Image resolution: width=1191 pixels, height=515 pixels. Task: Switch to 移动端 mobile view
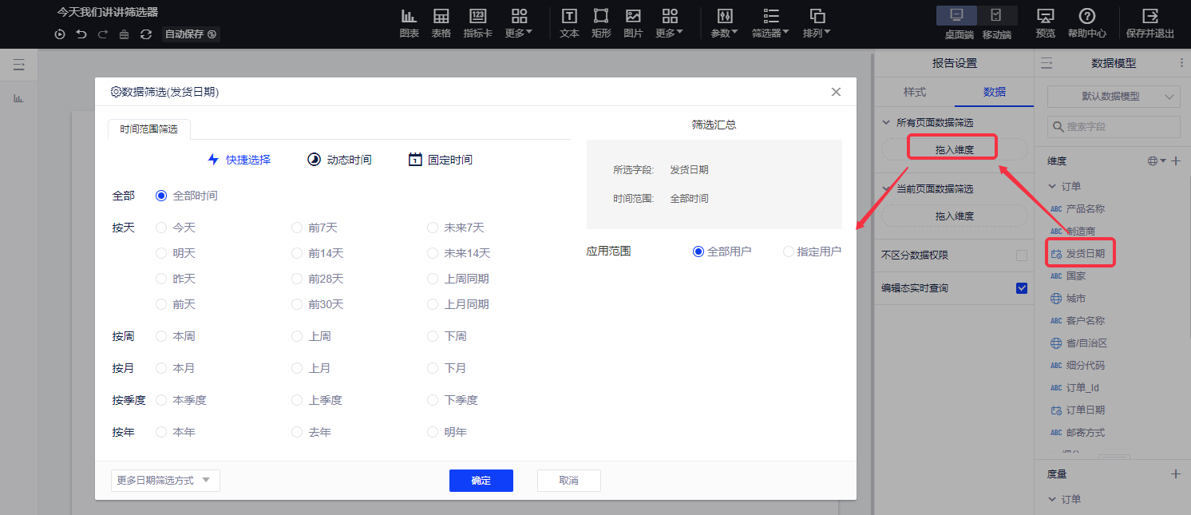(996, 16)
